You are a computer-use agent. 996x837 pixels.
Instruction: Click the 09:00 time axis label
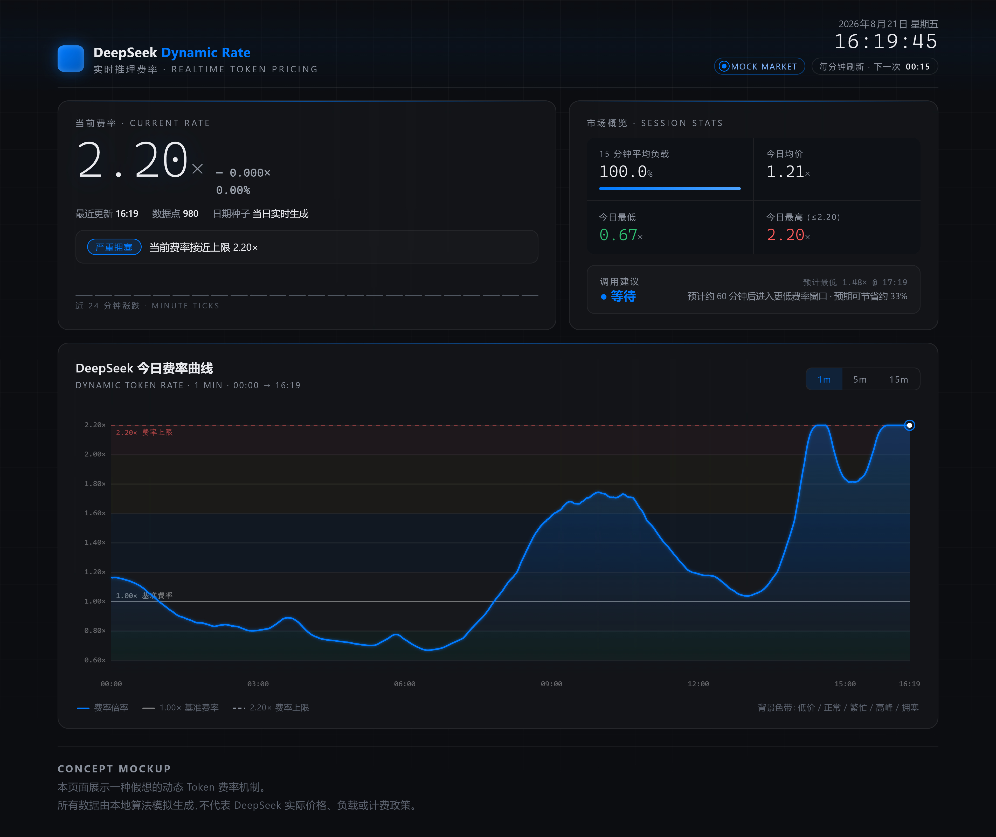tap(551, 684)
